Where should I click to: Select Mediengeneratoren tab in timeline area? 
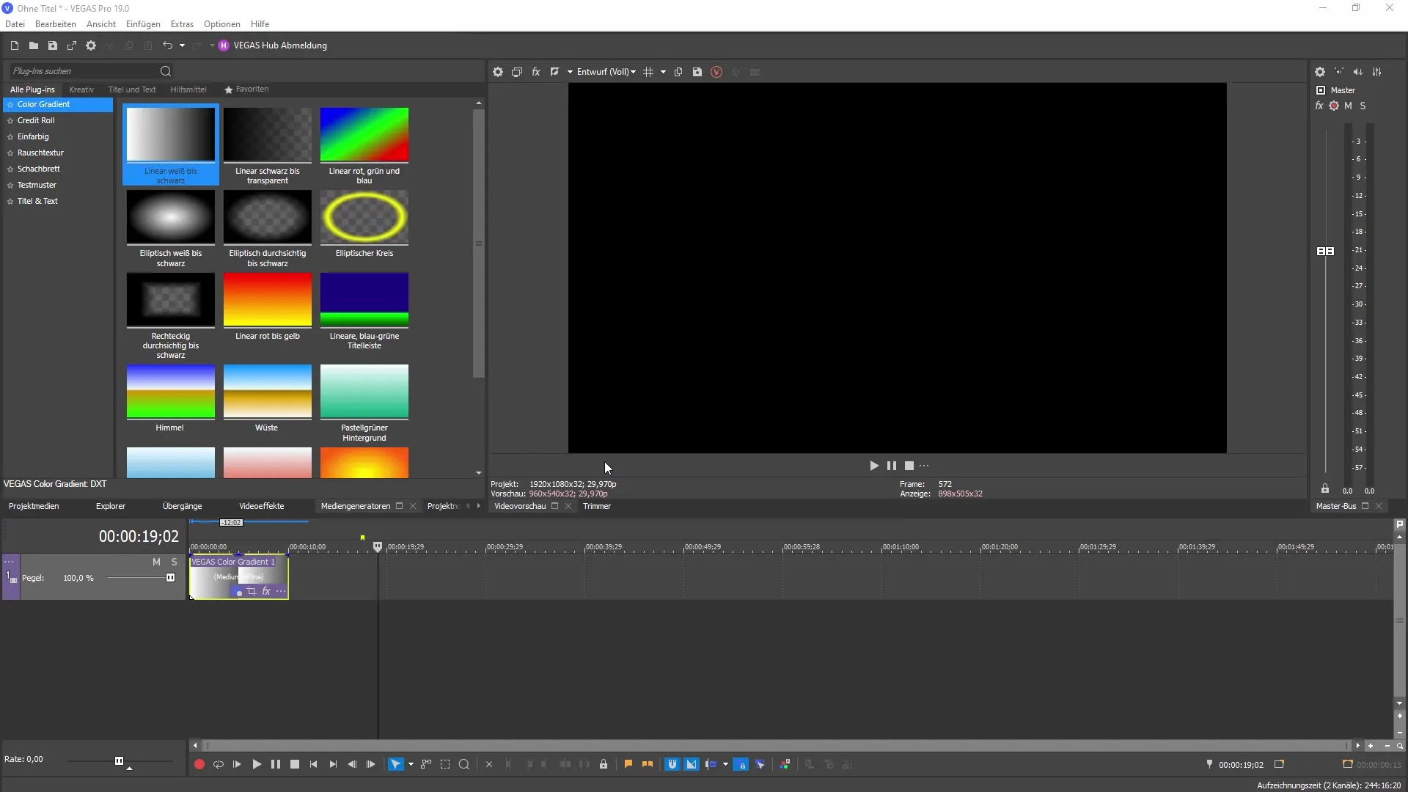355,506
